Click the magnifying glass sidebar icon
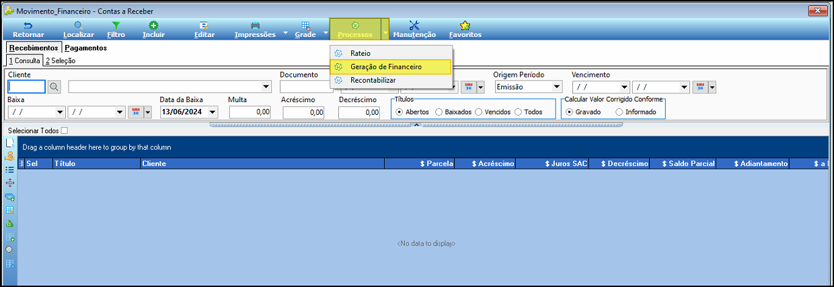 coord(9,250)
